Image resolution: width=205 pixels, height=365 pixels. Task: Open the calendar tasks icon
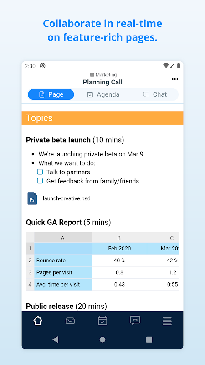click(x=102, y=321)
